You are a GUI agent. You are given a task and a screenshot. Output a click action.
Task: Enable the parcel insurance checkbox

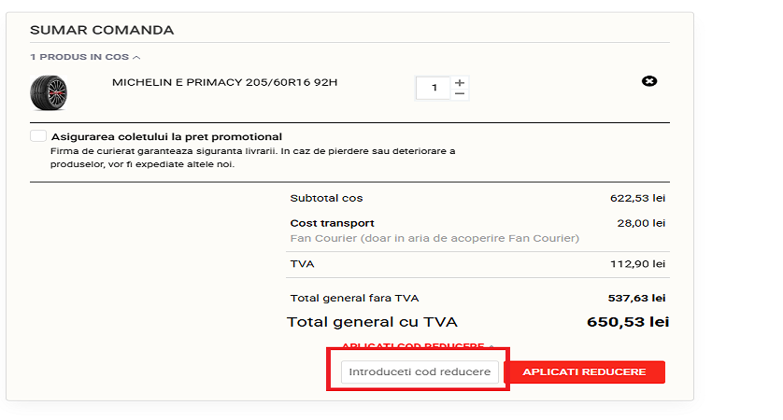tap(38, 136)
